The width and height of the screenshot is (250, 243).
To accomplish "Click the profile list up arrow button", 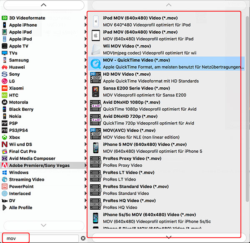I will [169, 5].
